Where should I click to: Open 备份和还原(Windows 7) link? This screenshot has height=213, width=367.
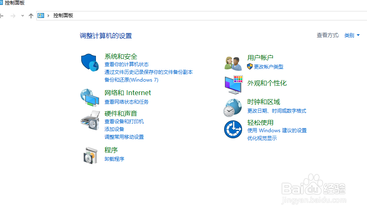click(x=131, y=80)
